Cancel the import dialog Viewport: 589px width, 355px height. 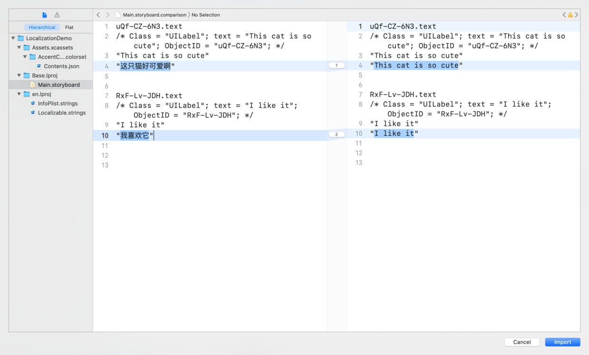(522, 342)
